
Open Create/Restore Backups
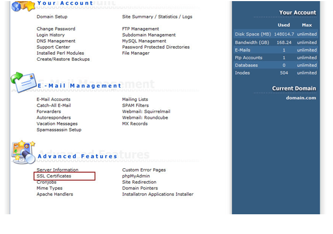click(63, 59)
